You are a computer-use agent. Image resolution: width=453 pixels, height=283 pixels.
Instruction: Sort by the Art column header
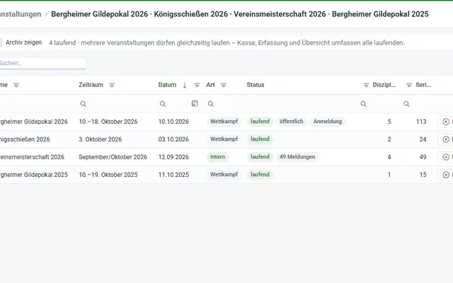tap(210, 85)
